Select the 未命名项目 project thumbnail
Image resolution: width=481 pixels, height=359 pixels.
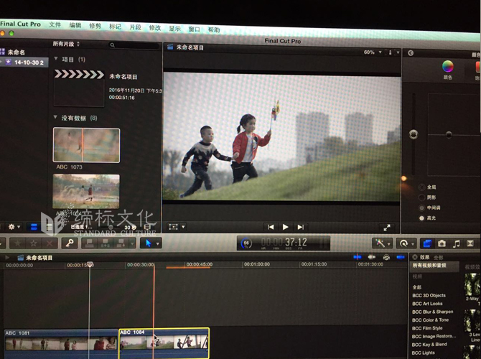[79, 88]
